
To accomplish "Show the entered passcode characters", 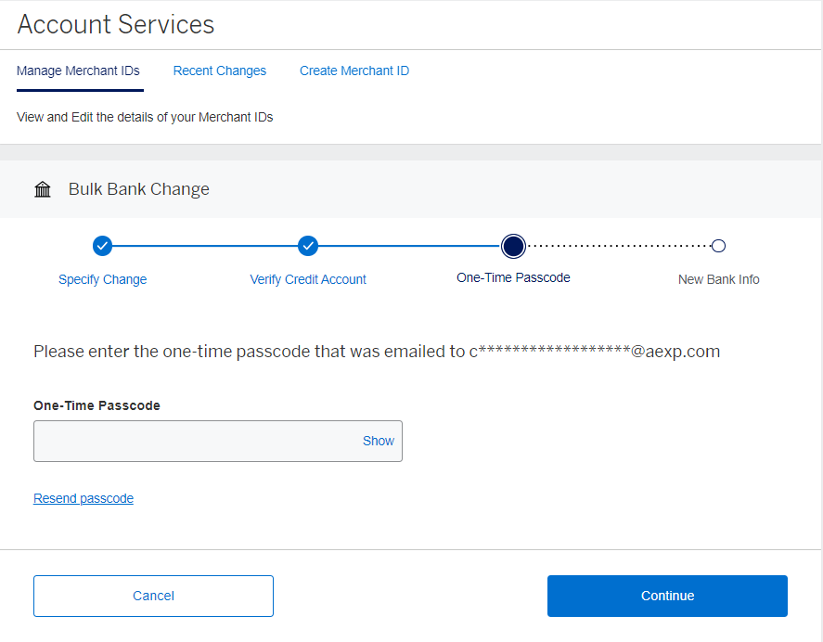I will coord(378,441).
